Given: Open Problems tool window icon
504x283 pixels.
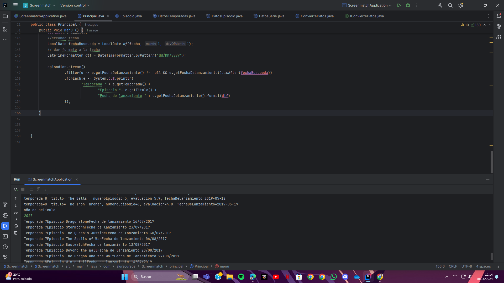Looking at the screenshot, I should point(5,247).
